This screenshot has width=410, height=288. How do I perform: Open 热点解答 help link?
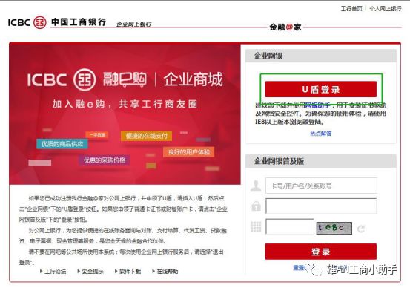[x=321, y=134]
